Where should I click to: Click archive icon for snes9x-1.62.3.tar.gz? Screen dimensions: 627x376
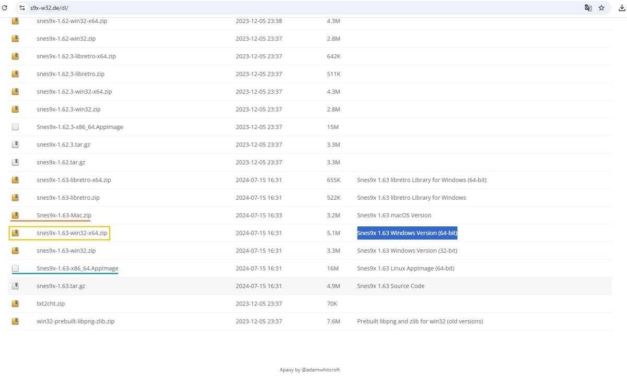tap(15, 144)
